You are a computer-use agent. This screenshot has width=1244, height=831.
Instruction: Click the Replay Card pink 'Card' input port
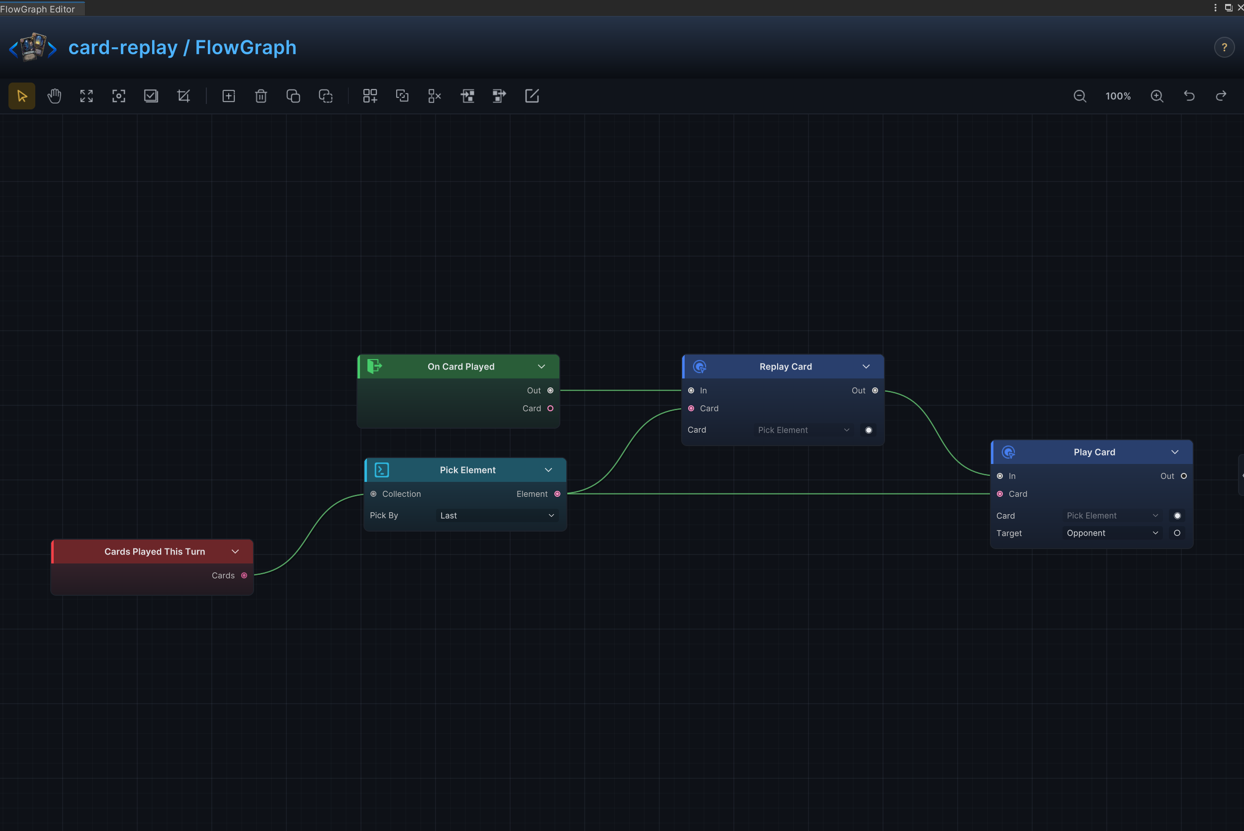[x=691, y=409]
